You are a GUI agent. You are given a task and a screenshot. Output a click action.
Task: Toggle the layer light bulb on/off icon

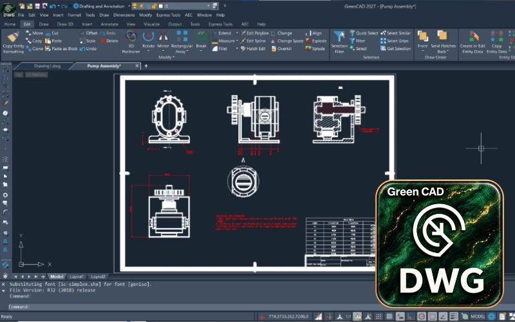coord(135,6)
